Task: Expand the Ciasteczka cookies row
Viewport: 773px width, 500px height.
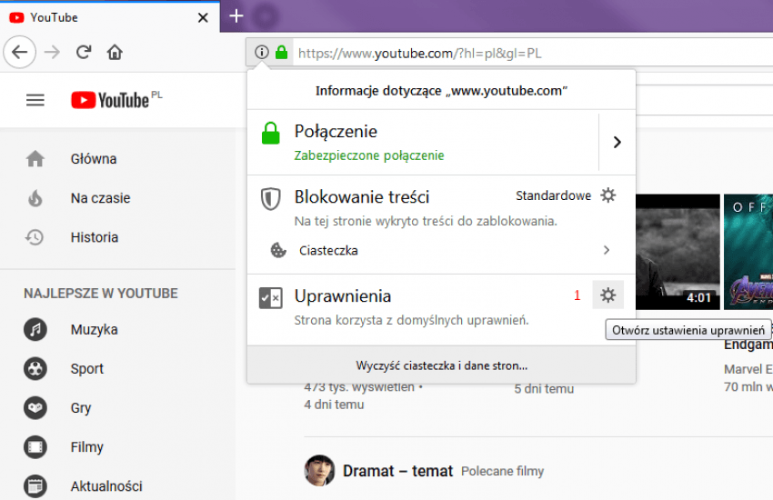Action: click(x=441, y=250)
